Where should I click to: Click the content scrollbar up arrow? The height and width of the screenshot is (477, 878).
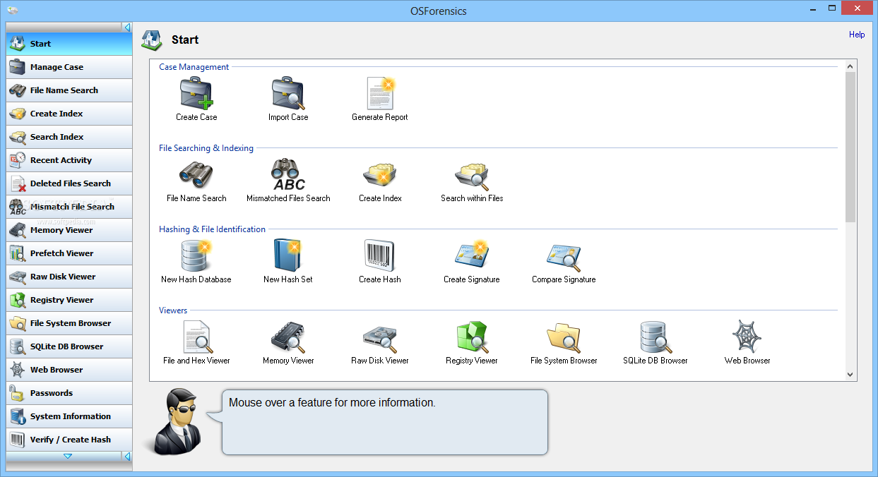click(x=850, y=66)
